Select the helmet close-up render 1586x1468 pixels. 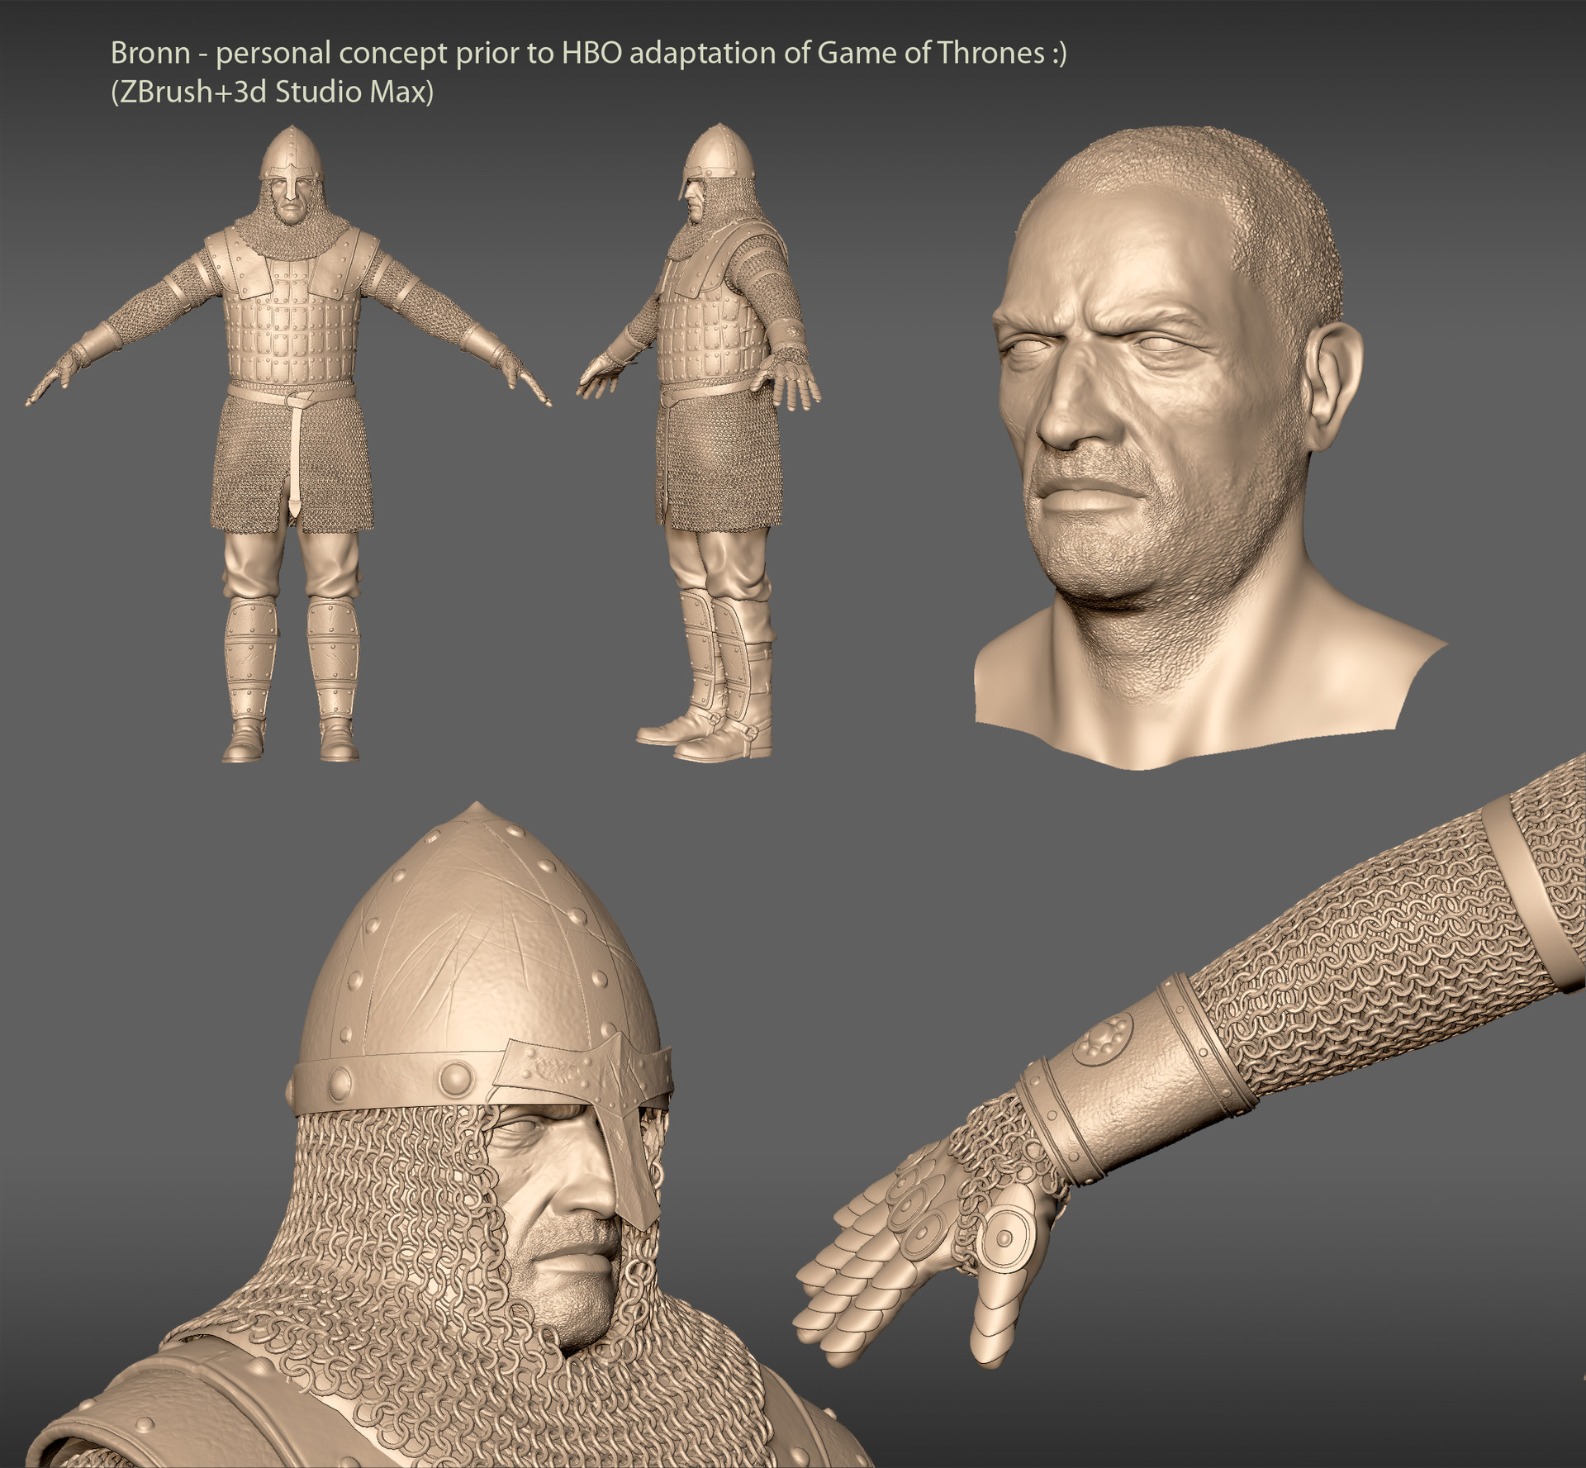(463, 1074)
